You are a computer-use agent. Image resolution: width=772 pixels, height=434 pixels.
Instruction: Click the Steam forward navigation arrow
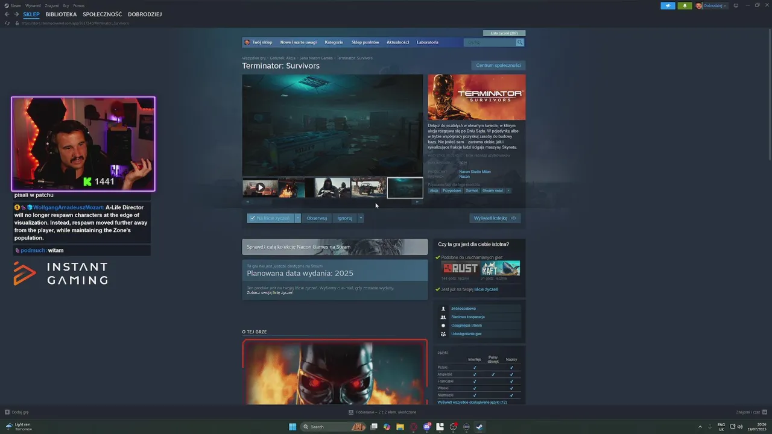[16, 14]
